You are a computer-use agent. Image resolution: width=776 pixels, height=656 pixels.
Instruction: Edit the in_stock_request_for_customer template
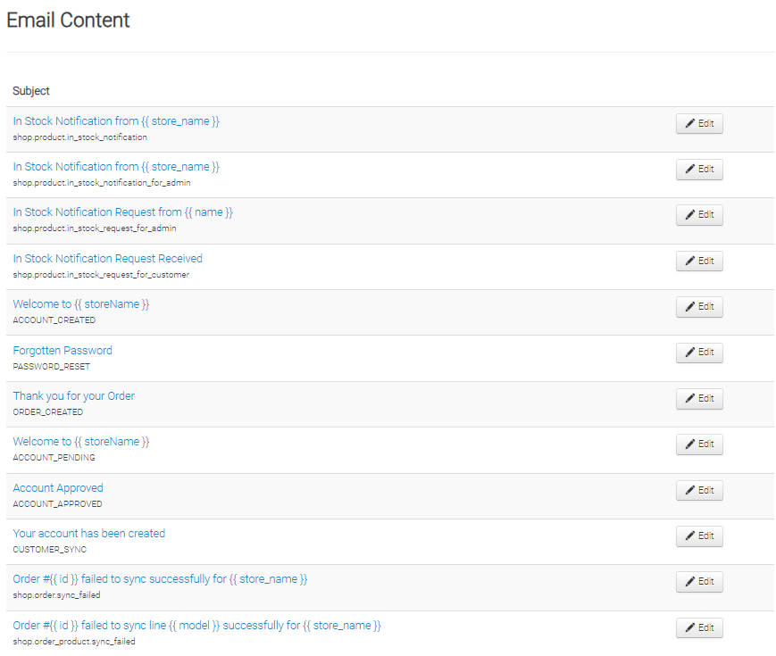tap(699, 262)
